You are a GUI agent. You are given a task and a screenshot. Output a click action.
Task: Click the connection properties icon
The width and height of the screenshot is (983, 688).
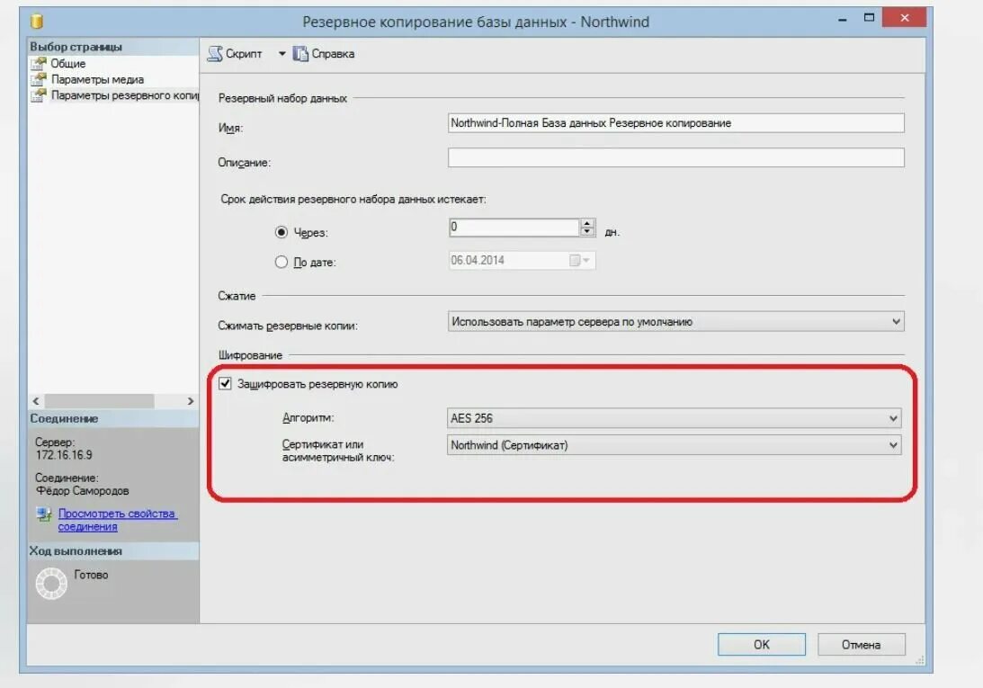click(44, 514)
